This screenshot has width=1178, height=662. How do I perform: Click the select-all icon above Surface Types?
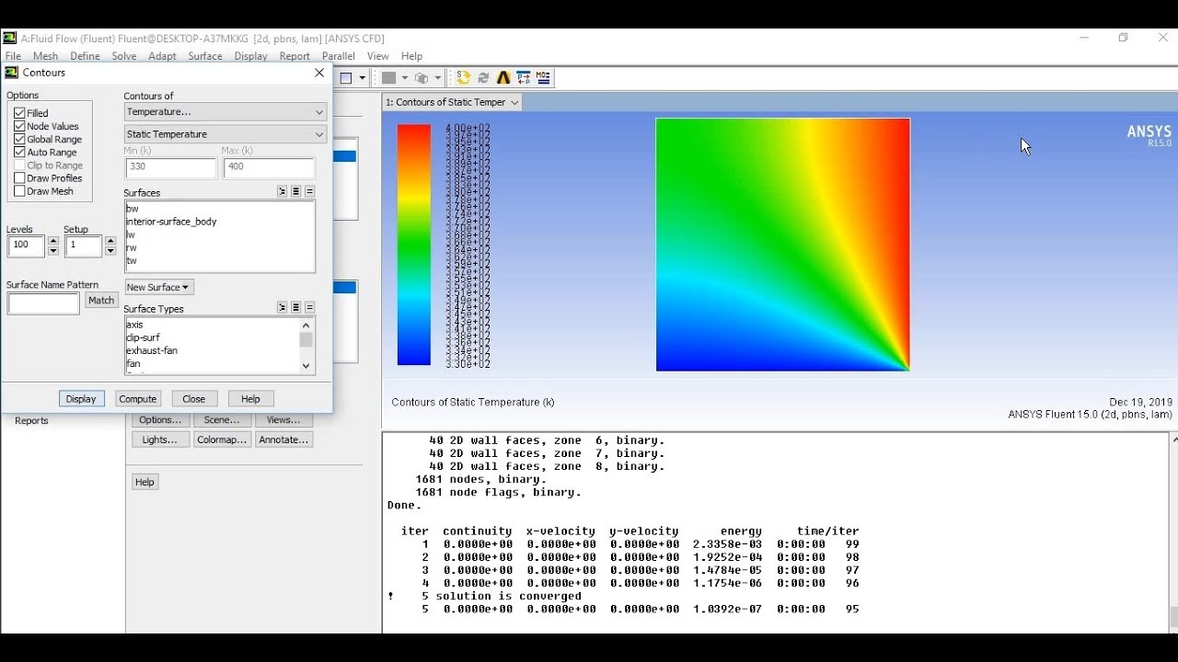click(283, 308)
